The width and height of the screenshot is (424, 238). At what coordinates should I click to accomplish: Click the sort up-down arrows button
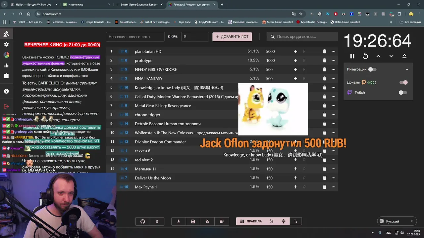pos(295,221)
